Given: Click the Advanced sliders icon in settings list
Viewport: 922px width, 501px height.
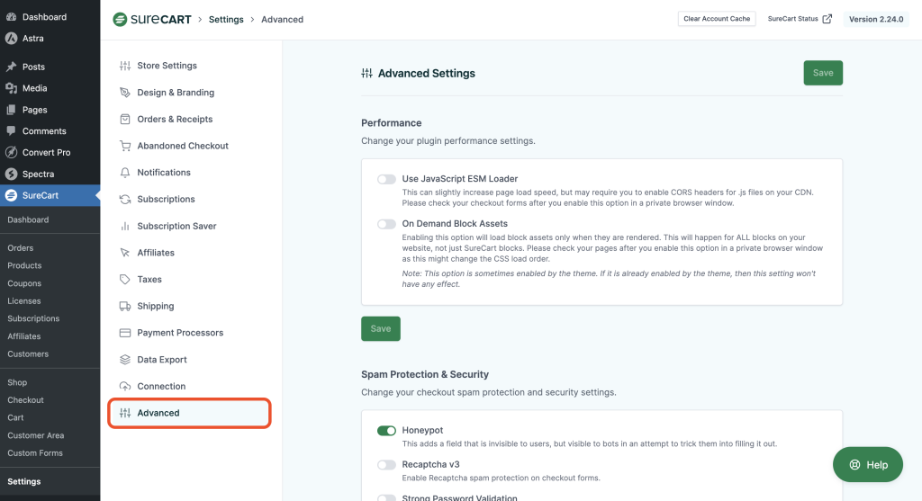Looking at the screenshot, I should point(124,413).
